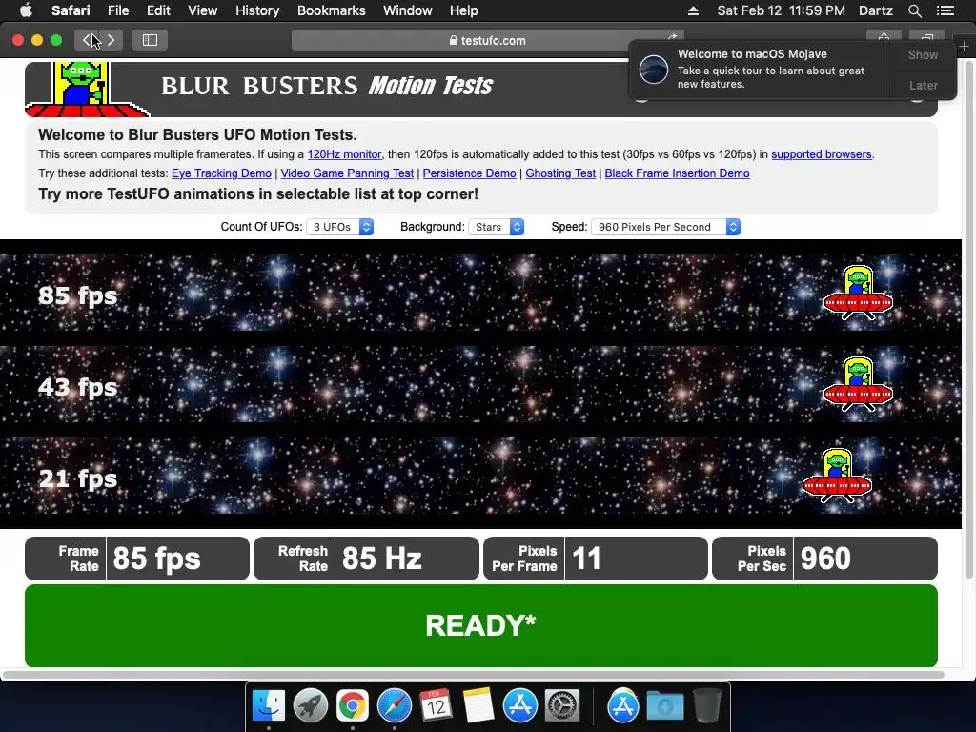Open App Store icon beside Downloads folder
The width and height of the screenshot is (976, 732).
(x=623, y=706)
